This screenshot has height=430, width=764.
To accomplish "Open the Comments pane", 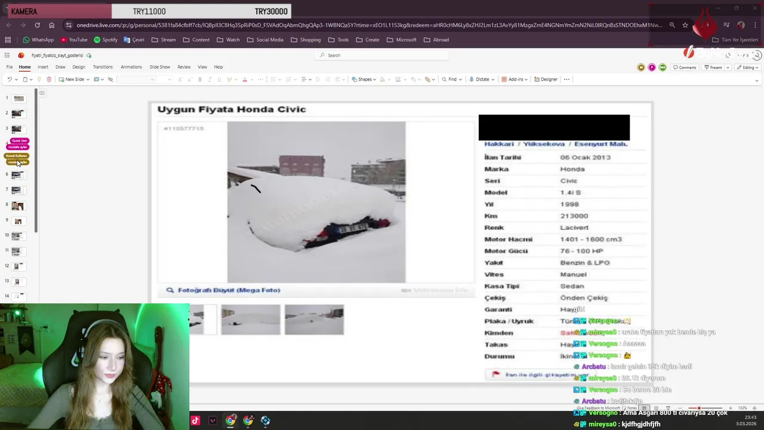I will (685, 67).
